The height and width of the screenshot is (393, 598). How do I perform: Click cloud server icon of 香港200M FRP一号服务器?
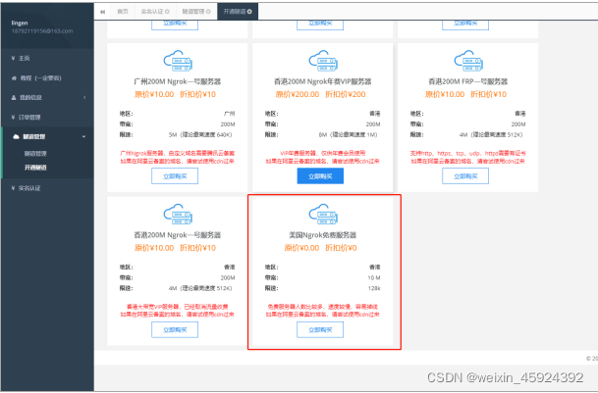(x=468, y=61)
